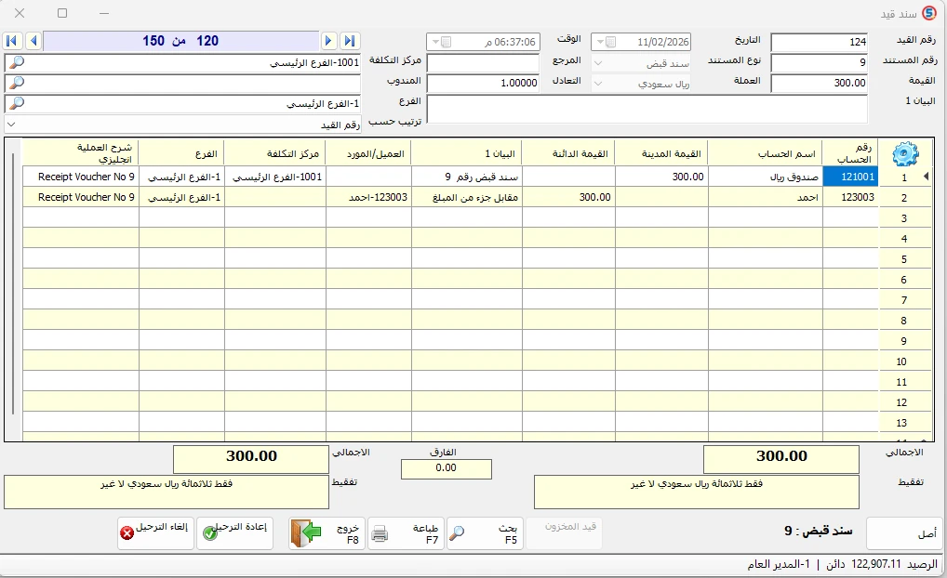Click column header شرح العملية انجليزي

coord(81,152)
